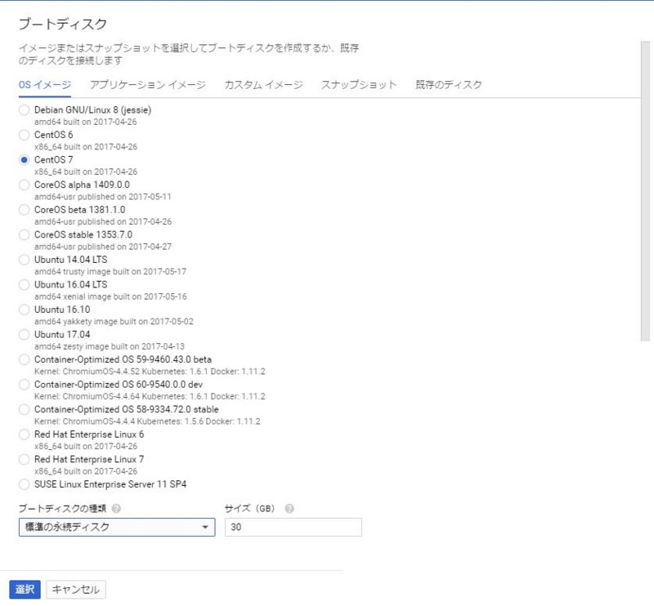Click 'amd64-usr published on 2017-04-26' text
This screenshot has width=654, height=606.
tap(103, 221)
